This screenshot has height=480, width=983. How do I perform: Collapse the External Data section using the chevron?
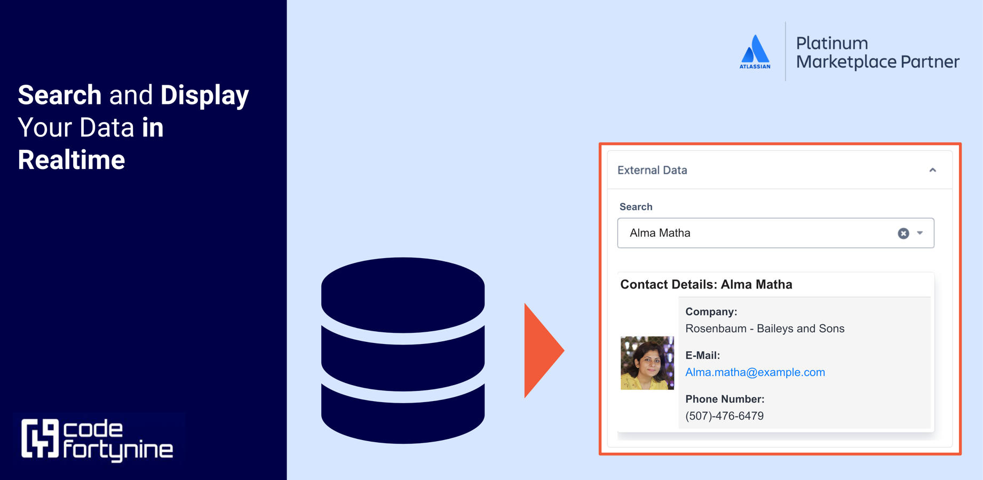coord(933,170)
